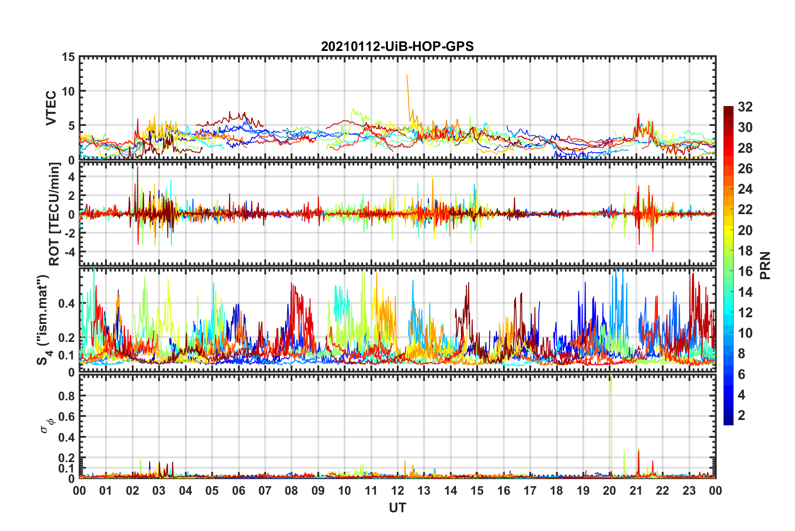Viewport: 795px width, 531px height.
Task: Pick the dark blue bottom of the colorbar
Action: coord(728,421)
